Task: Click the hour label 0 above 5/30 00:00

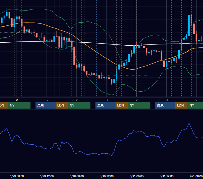Action: 77,100
